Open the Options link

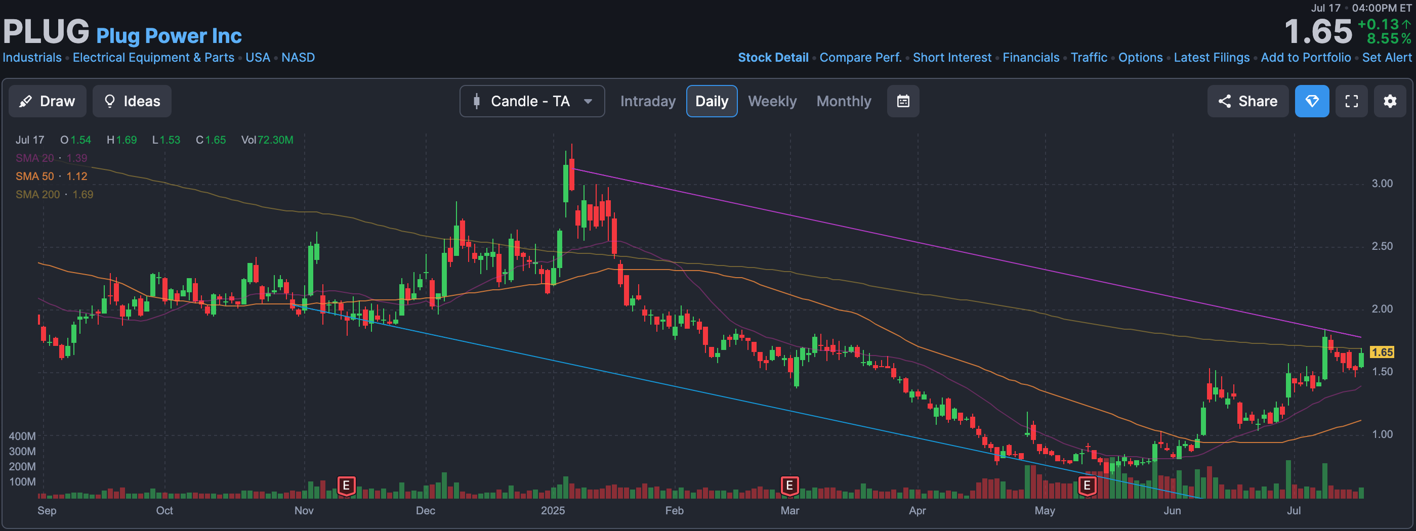(1141, 58)
